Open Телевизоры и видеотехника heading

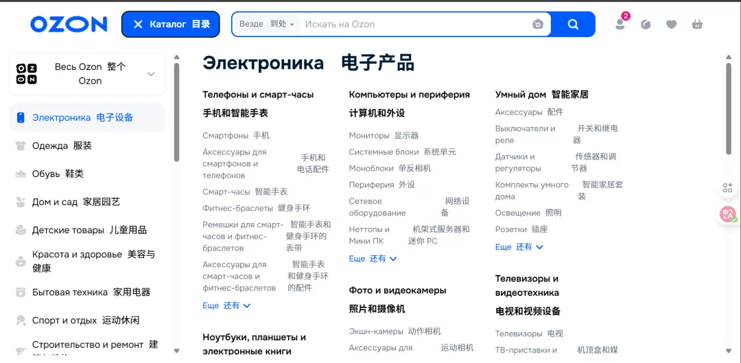pos(527,285)
